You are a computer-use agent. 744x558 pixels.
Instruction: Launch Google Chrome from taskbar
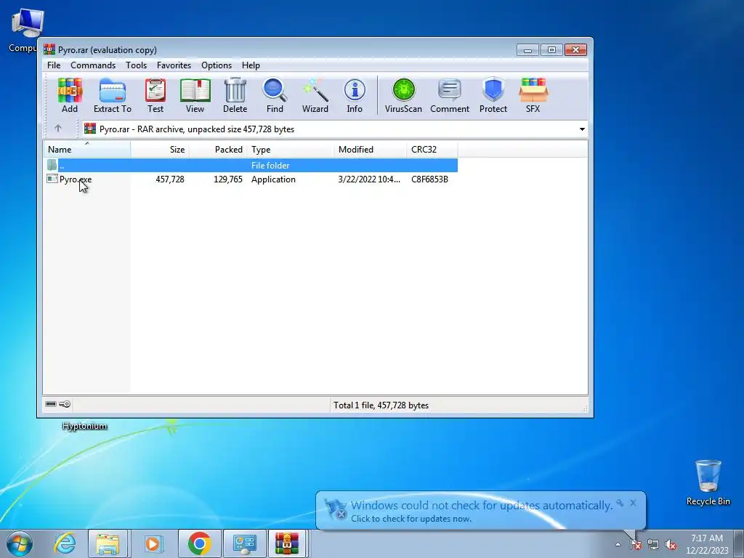point(199,543)
